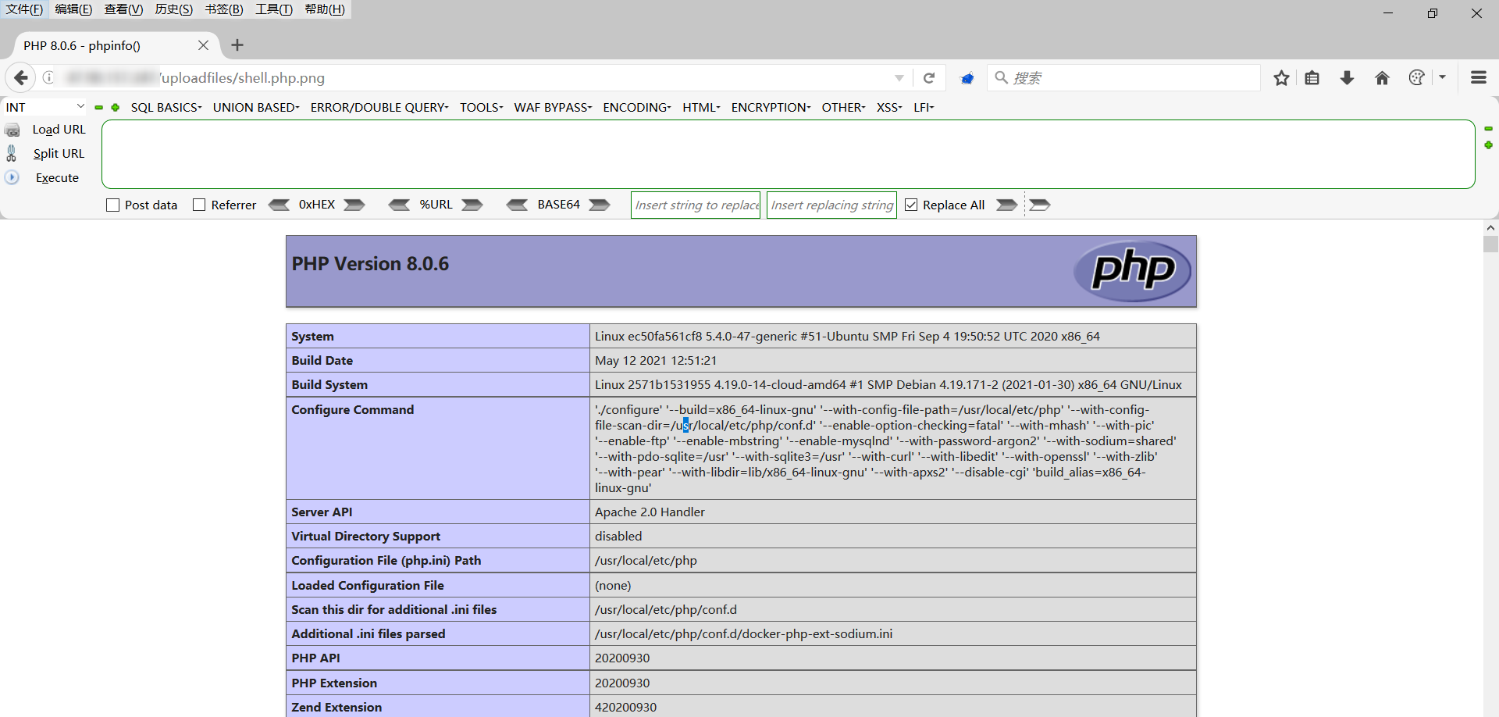
Task: Focus the HackBar URL text area
Action: [x=788, y=154]
